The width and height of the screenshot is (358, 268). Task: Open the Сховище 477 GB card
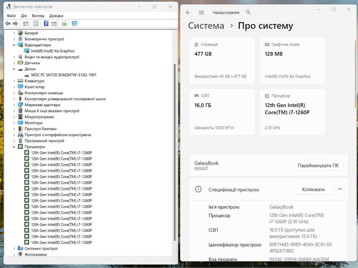pos(222,61)
